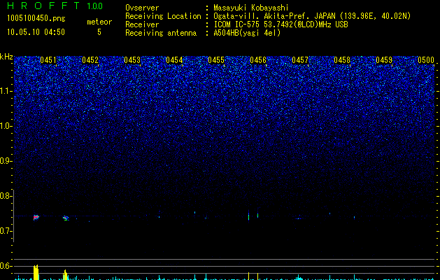
Task: Click the yellow intensity bar before 0452
Action: [x=65, y=274]
